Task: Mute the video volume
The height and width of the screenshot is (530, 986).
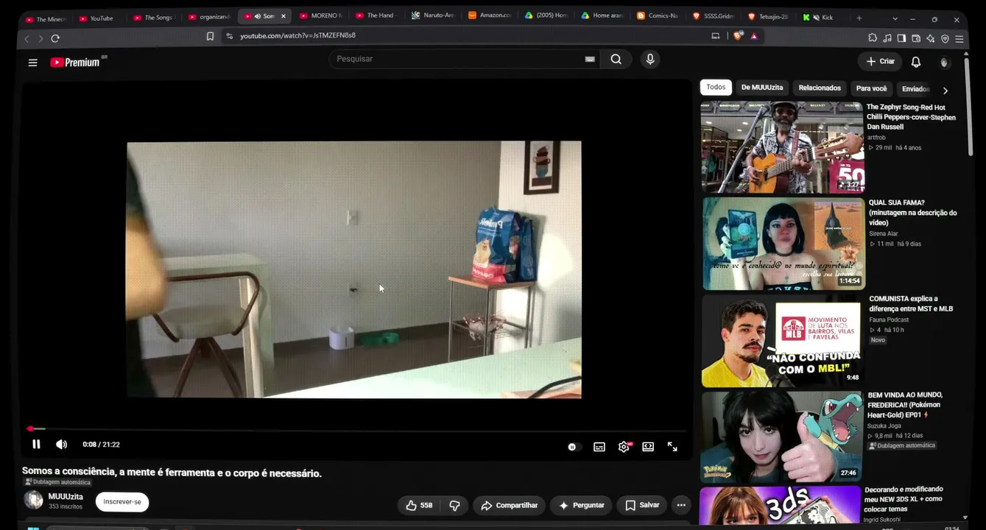Action: [62, 445]
